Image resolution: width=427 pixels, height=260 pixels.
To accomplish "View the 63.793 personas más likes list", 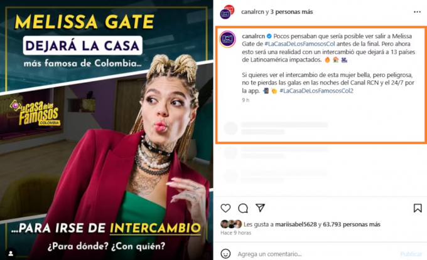I will pos(352,224).
